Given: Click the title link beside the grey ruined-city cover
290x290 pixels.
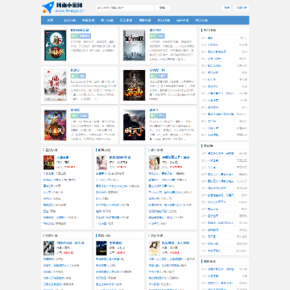Looking at the screenshot, I should coord(155,30).
